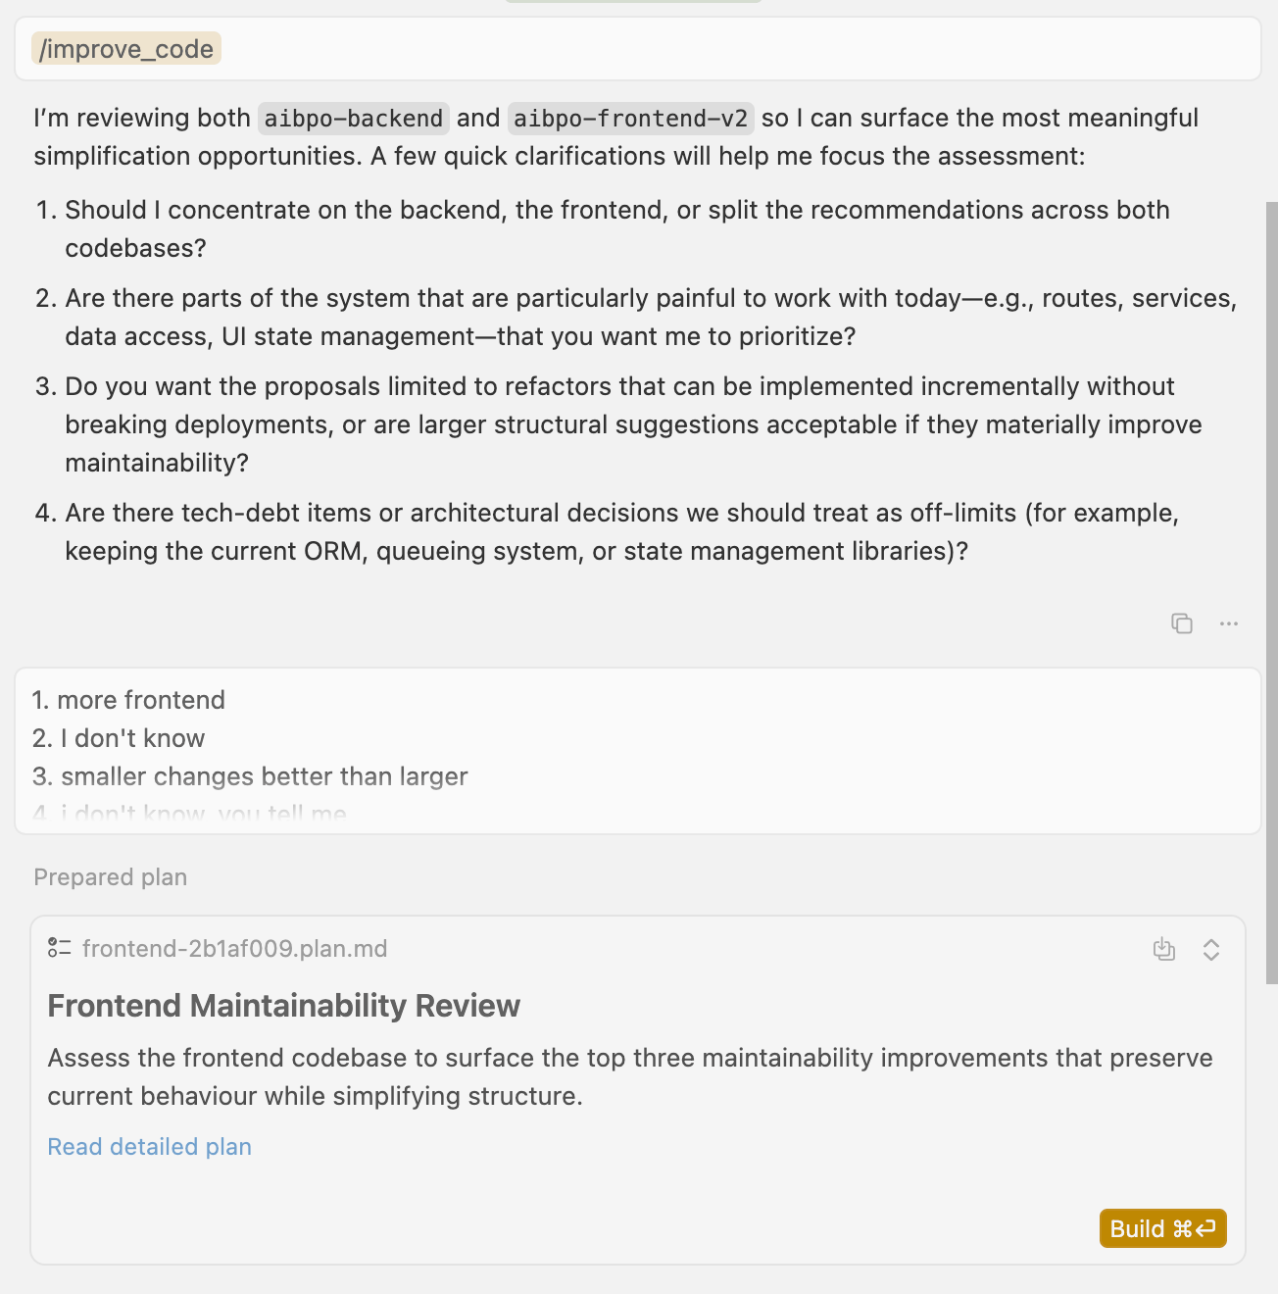Copy the assistant's clarification message
The height and width of the screenshot is (1294, 1278).
coord(1182,623)
